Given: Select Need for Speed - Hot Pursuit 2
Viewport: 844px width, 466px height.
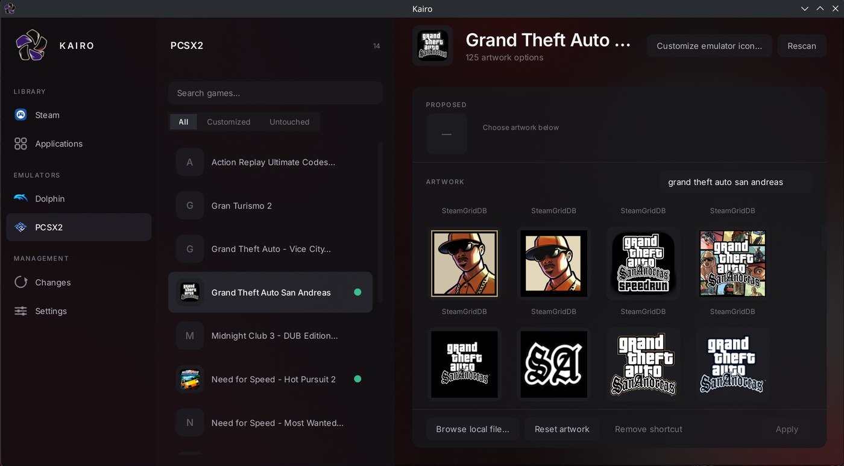Looking at the screenshot, I should tap(270, 379).
